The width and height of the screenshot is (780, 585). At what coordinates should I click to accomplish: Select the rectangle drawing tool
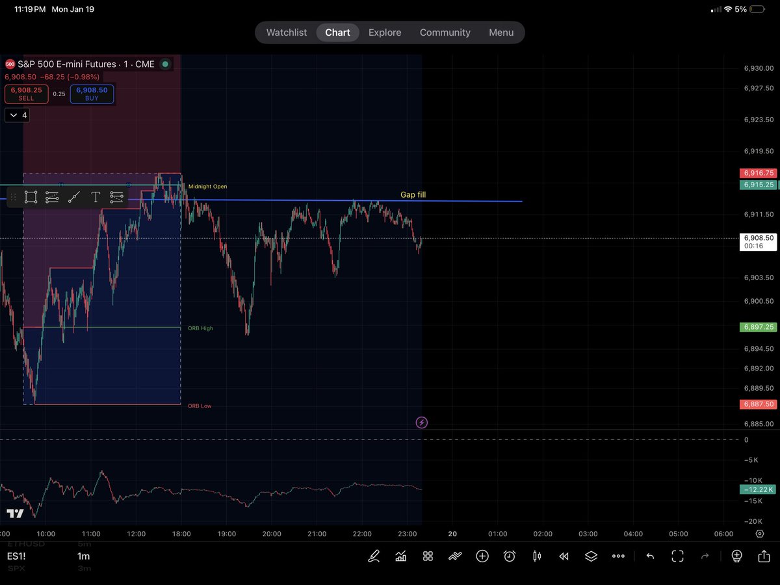click(x=31, y=197)
